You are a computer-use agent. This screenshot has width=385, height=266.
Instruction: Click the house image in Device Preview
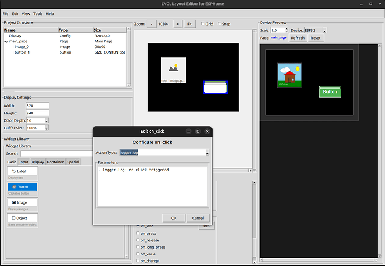point(290,75)
